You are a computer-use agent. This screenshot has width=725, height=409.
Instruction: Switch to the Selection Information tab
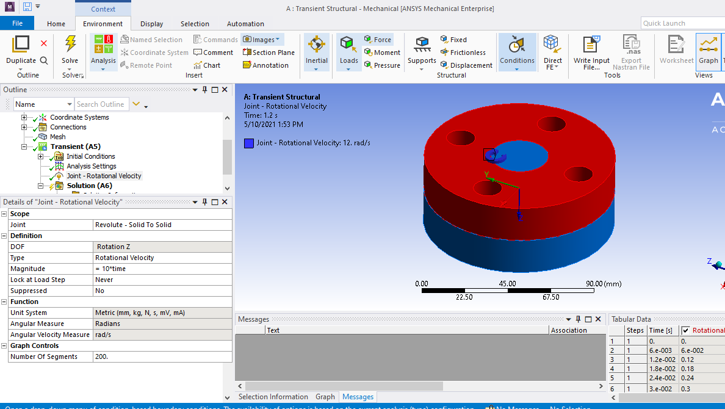pos(273,397)
